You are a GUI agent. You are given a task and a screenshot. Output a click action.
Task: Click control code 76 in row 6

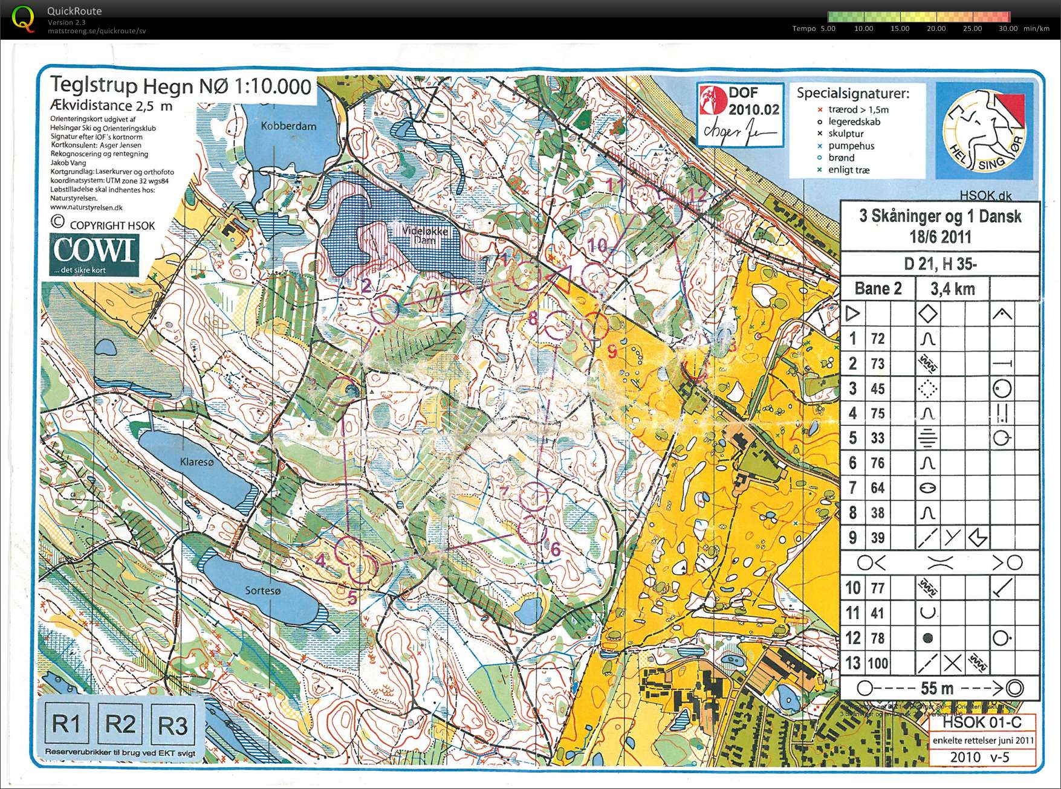(878, 463)
